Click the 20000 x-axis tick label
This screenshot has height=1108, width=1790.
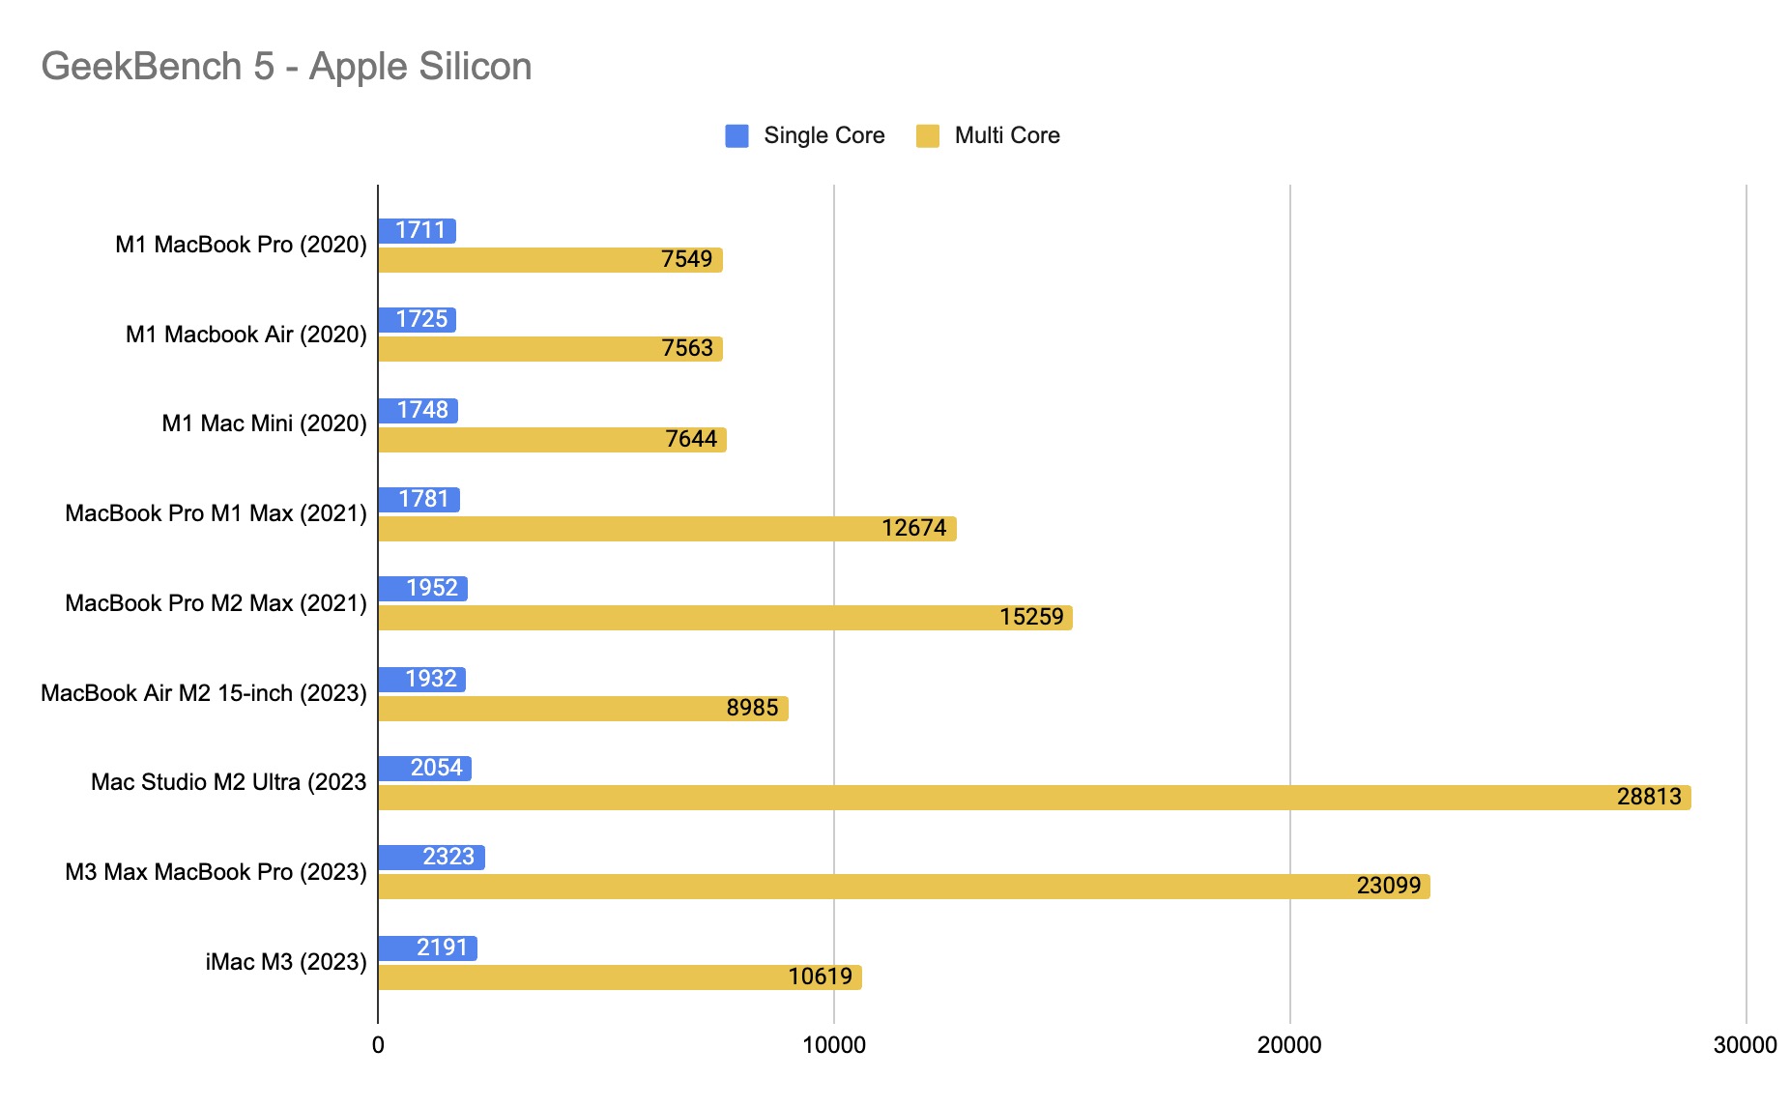pyautogui.click(x=1289, y=1045)
